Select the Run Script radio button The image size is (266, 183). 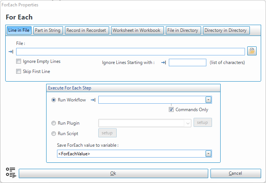[54, 134]
